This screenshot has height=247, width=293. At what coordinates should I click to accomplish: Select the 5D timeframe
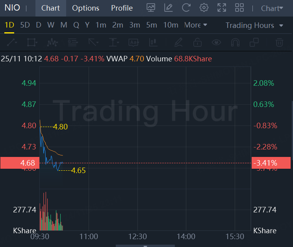click(25, 25)
